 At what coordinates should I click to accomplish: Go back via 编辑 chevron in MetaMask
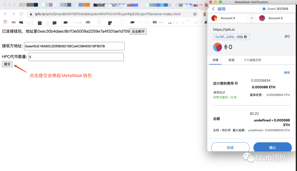coord(213,9)
